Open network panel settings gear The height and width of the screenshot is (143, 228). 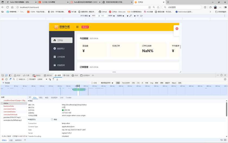coord(225,79)
